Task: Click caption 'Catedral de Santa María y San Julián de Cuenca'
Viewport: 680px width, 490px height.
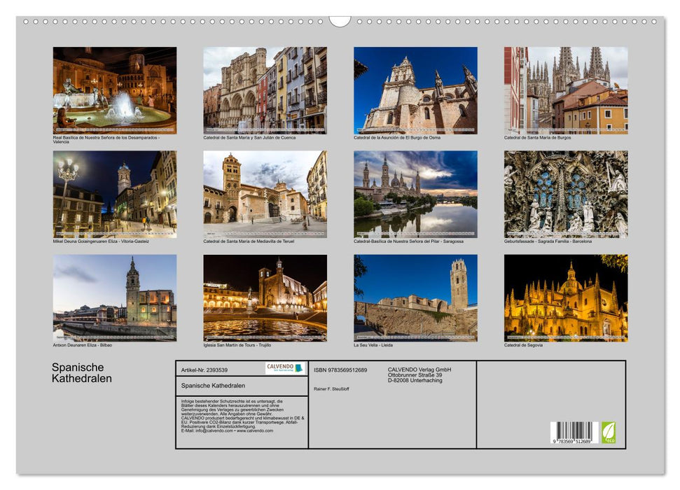Action: [x=249, y=137]
